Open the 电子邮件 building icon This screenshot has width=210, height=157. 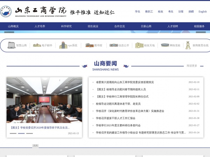coord(37,45)
